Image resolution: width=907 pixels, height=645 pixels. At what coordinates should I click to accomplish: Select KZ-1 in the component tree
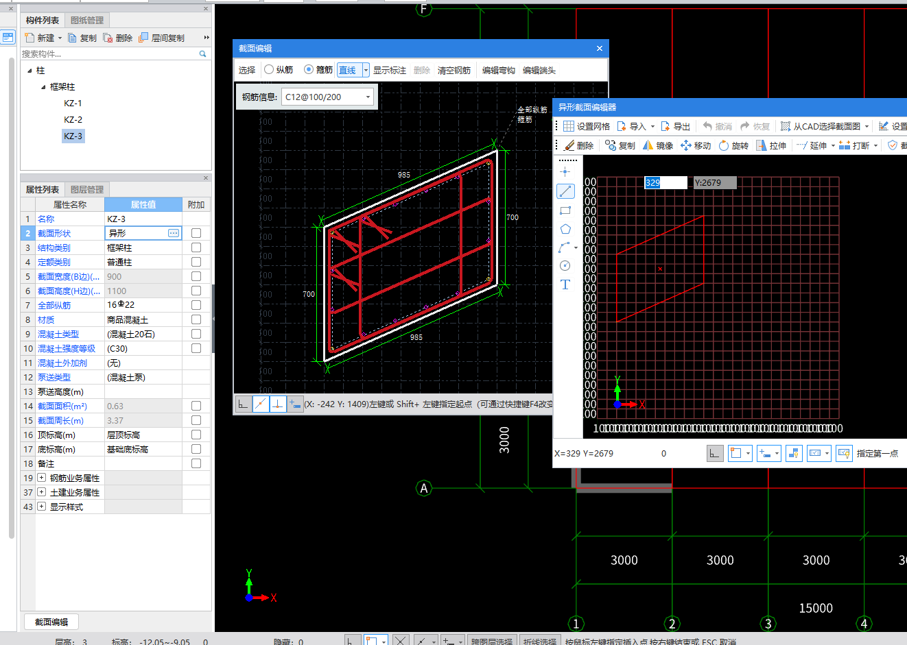(73, 104)
